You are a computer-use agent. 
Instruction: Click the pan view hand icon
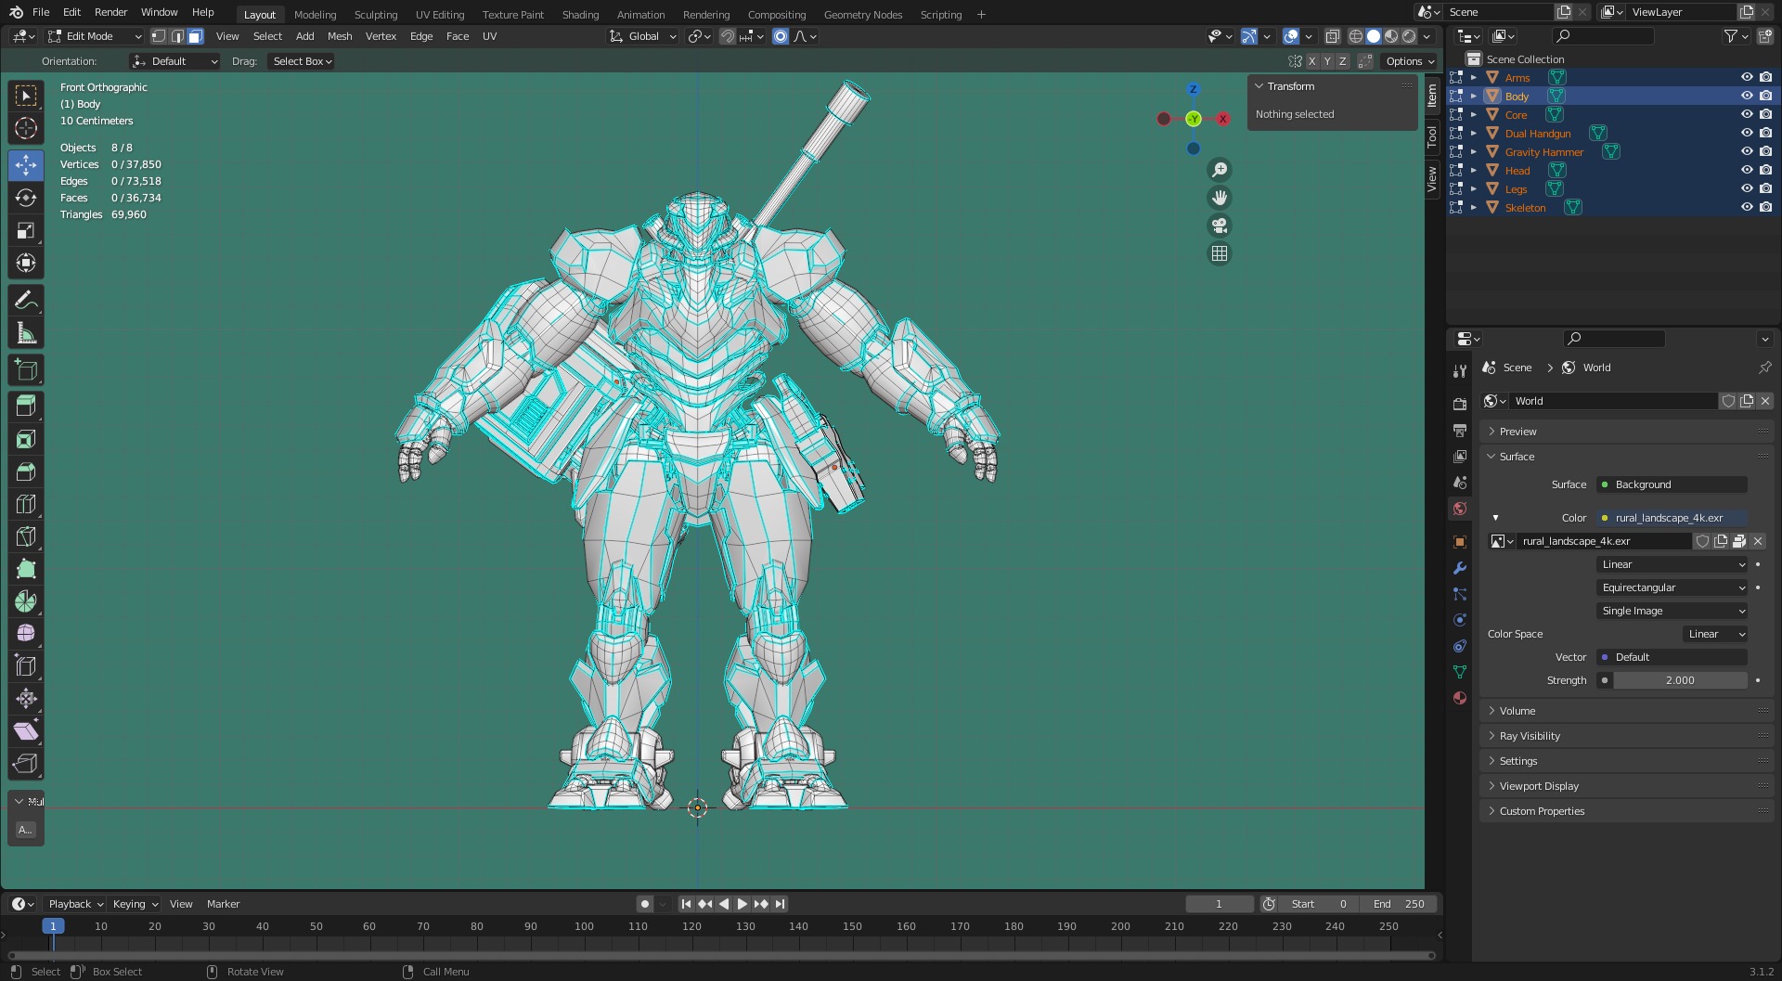pyautogui.click(x=1220, y=198)
